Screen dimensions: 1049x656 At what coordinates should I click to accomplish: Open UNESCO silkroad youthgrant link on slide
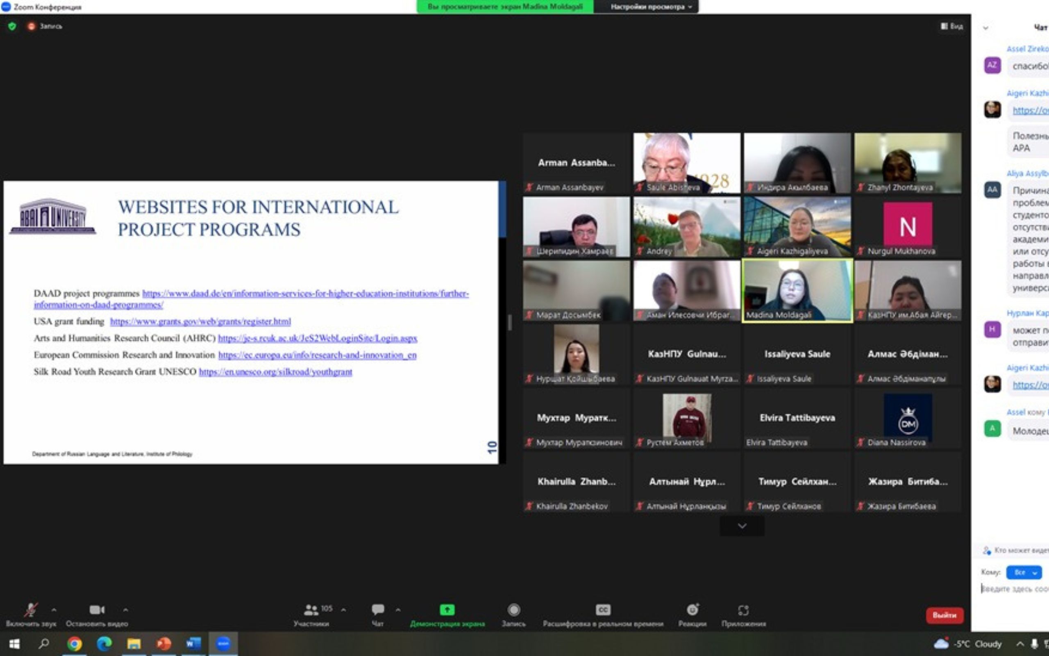[x=275, y=372]
